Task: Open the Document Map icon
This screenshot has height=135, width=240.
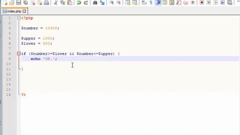Action: click(x=172, y=3)
